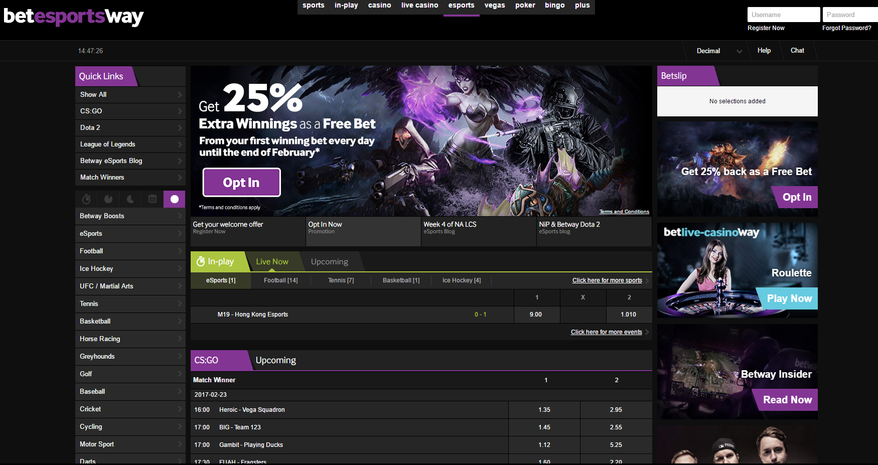The image size is (878, 465).
Task: Focus the Username input field
Action: (x=784, y=15)
